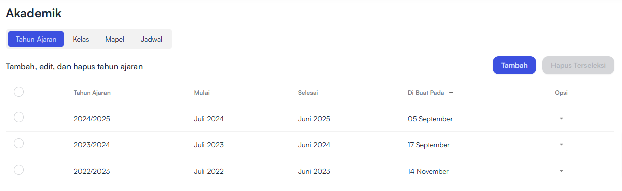Open the Mapel tab
This screenshot has width=622, height=191.
115,39
